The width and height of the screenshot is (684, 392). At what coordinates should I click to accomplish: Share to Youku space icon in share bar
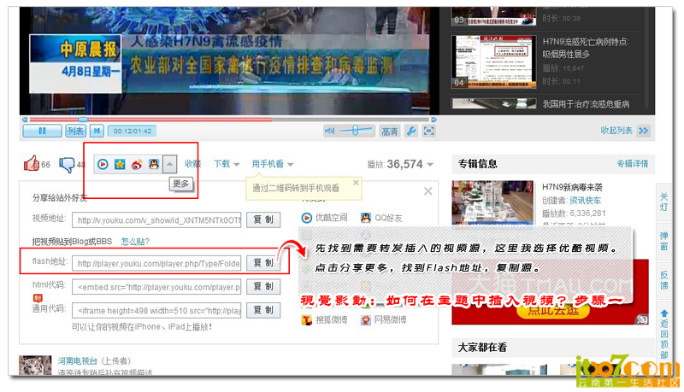[x=103, y=164]
